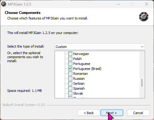This screenshot has height=120, width=154.
Task: Enable Serbian language file
Action: coord(70,84)
